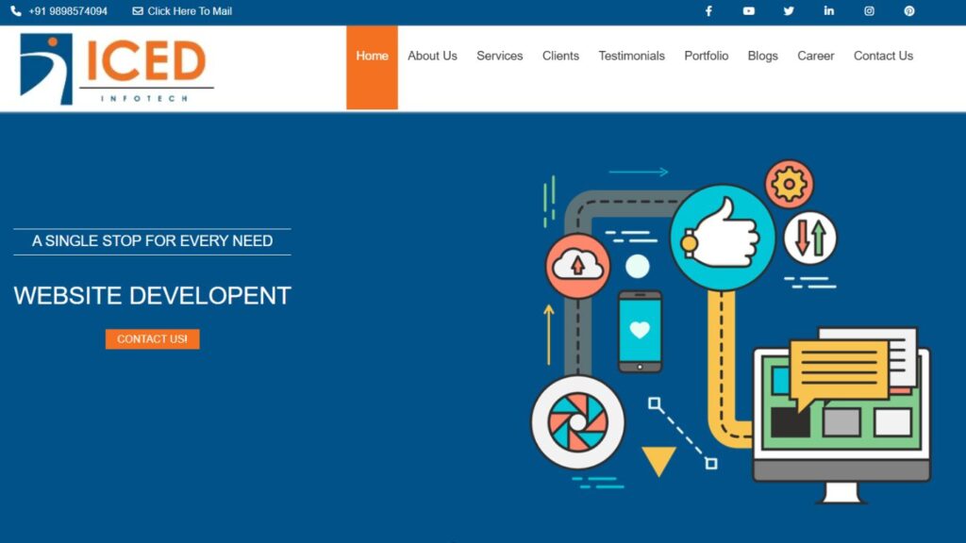Click the Twitter bird icon

[789, 11]
